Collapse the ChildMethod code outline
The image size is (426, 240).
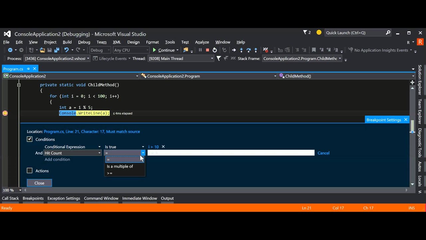19,85
